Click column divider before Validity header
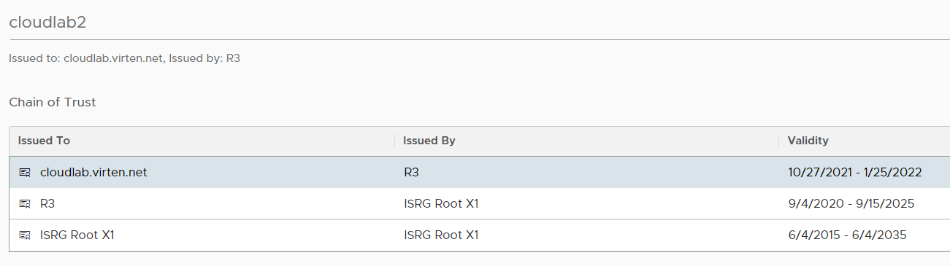950x266 pixels. point(778,141)
